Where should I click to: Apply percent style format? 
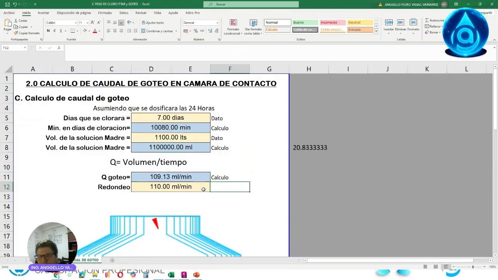coord(196,31)
